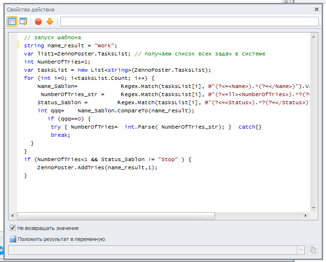Click the 'получаем список всех задач' comment
This screenshot has height=262, width=326.
click(200, 54)
